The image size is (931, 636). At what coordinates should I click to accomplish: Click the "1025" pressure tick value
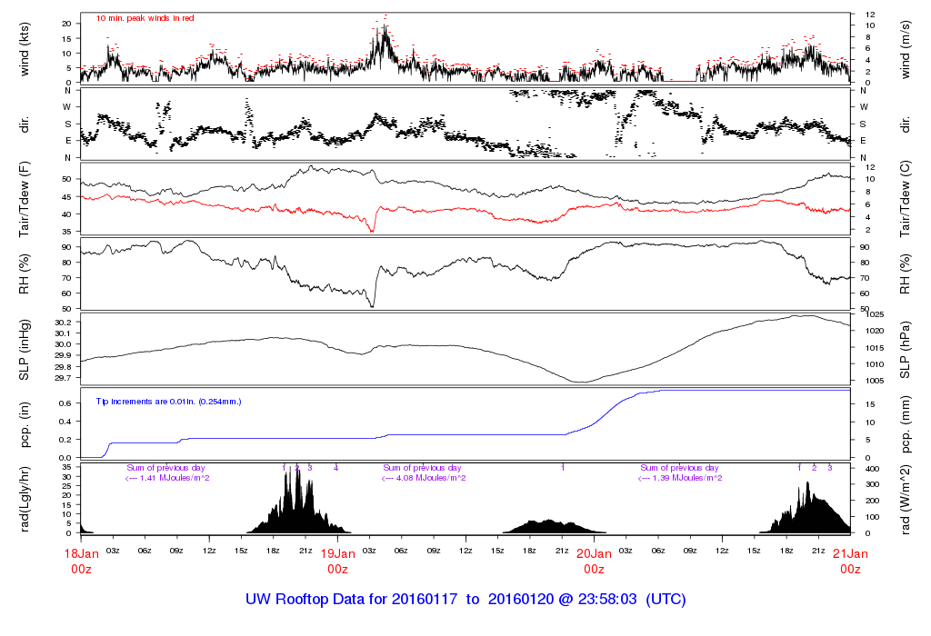[x=875, y=314]
